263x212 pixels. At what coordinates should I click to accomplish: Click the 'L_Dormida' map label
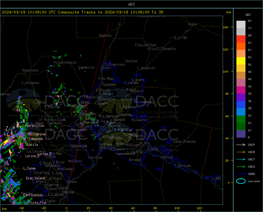click(x=183, y=166)
